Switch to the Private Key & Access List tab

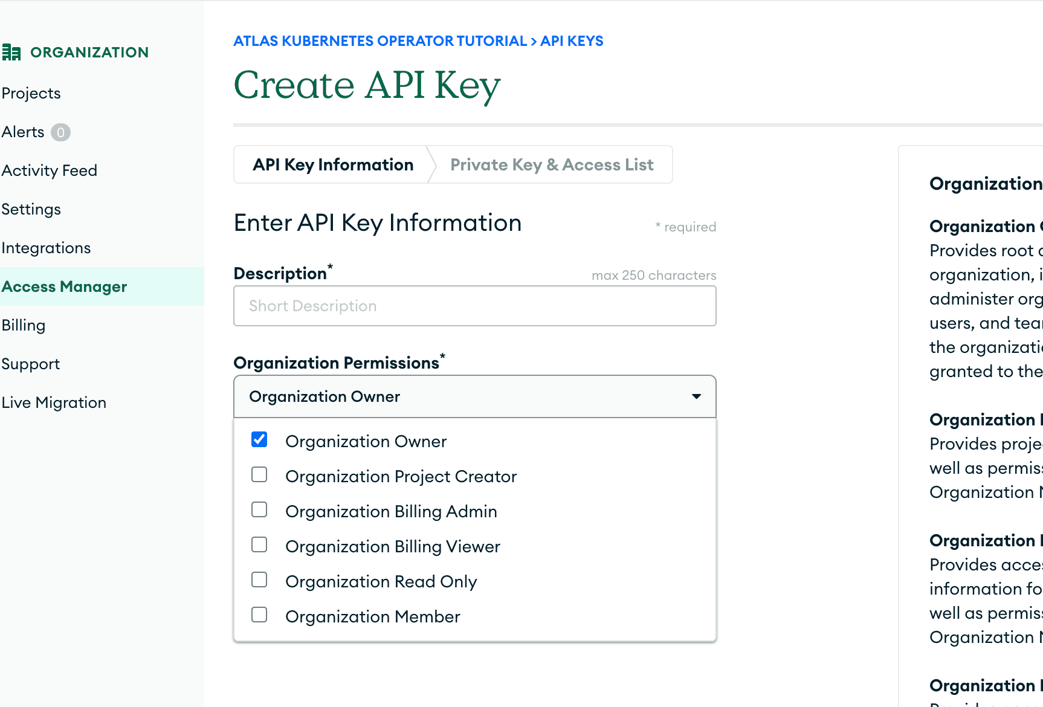(552, 164)
